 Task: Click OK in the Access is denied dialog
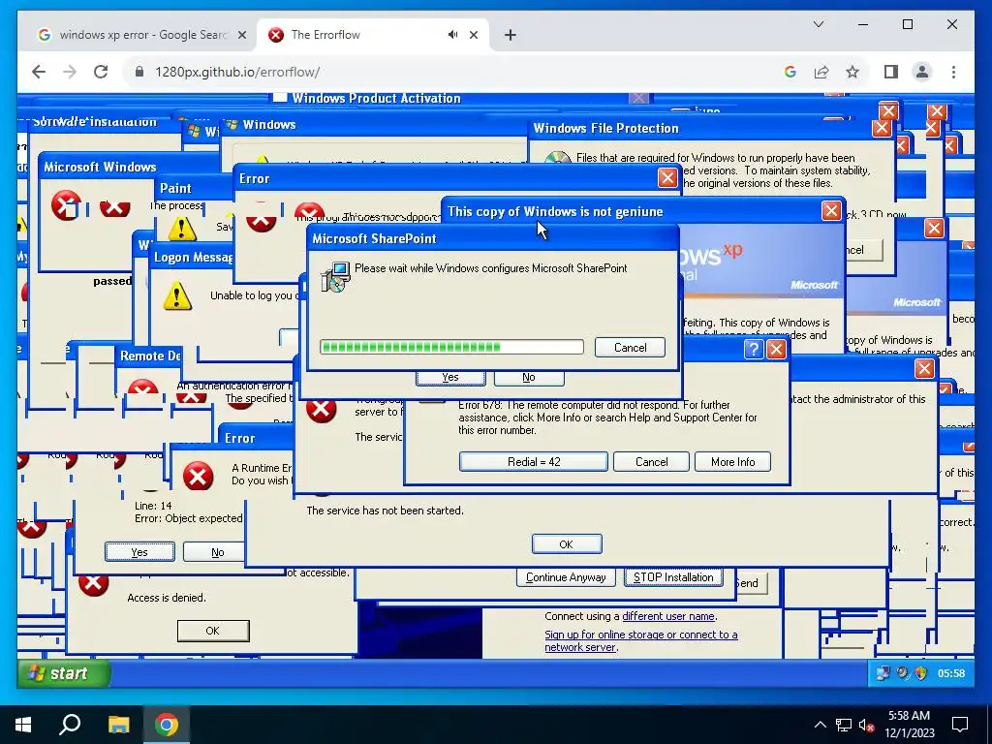tap(212, 631)
